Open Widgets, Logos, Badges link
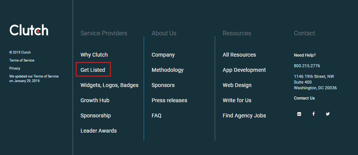 click(x=109, y=85)
